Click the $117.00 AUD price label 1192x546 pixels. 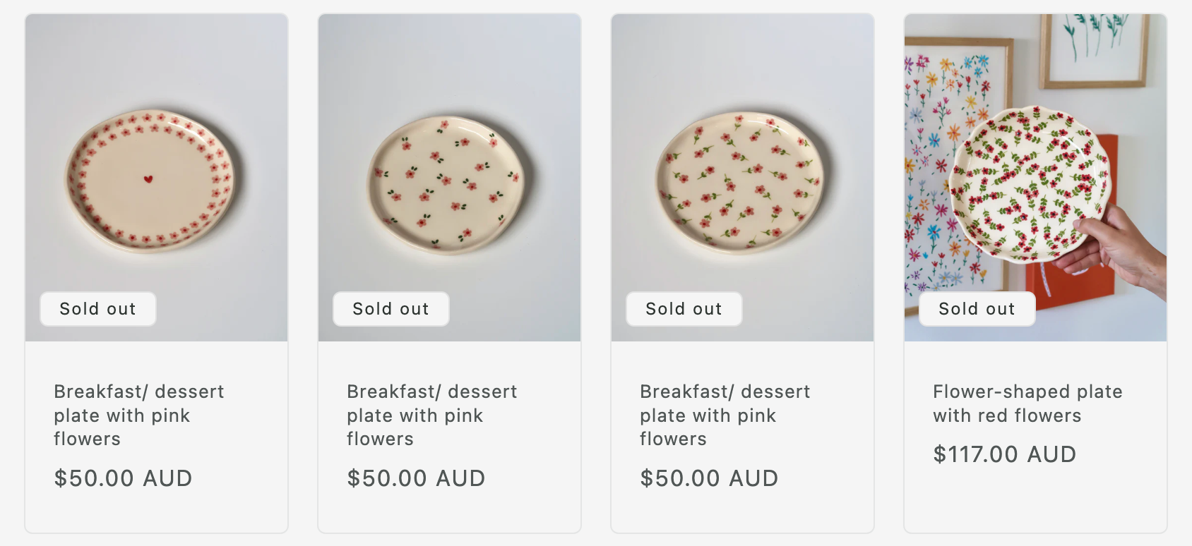[1004, 454]
